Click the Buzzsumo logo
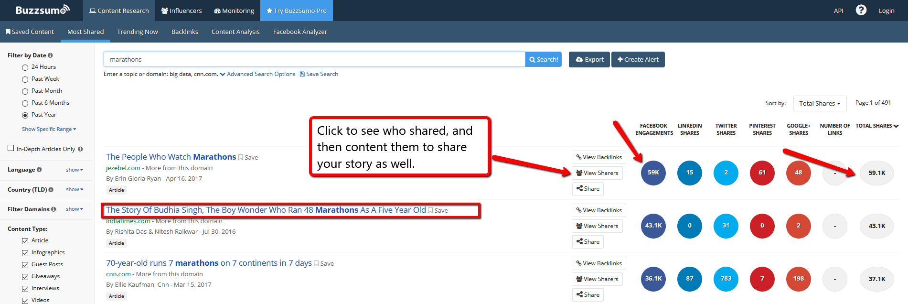Image resolution: width=908 pixels, height=304 pixels. pos(43,10)
